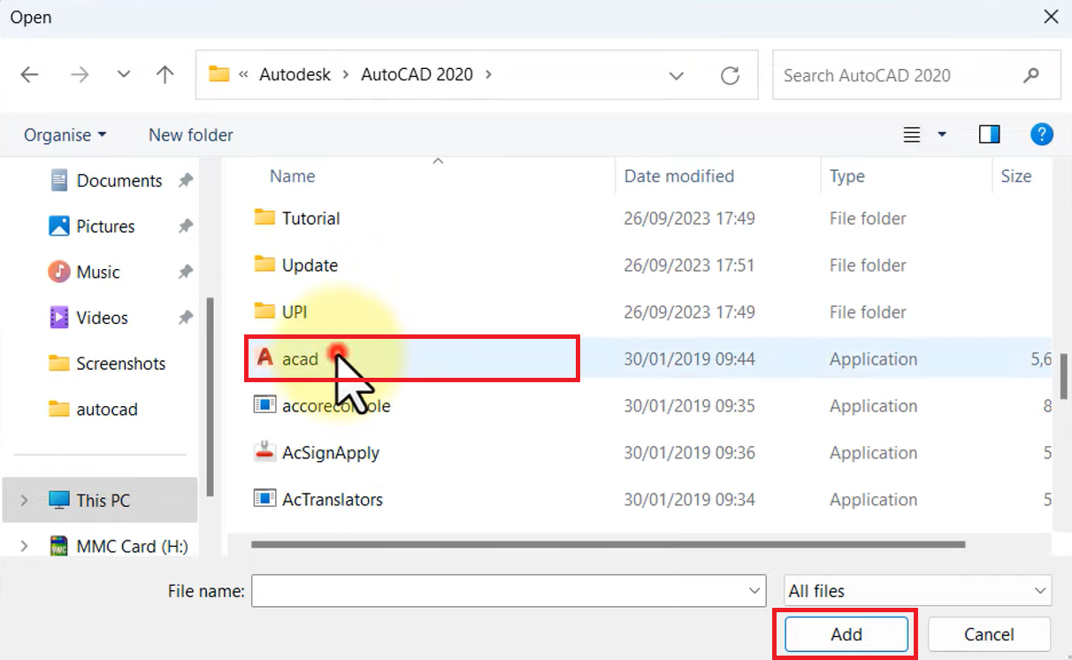Refresh the AutoCAD 2020 folder

(730, 76)
